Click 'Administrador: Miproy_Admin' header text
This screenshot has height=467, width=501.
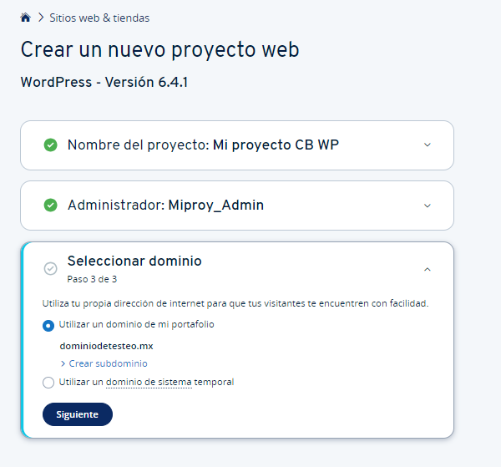(x=165, y=206)
